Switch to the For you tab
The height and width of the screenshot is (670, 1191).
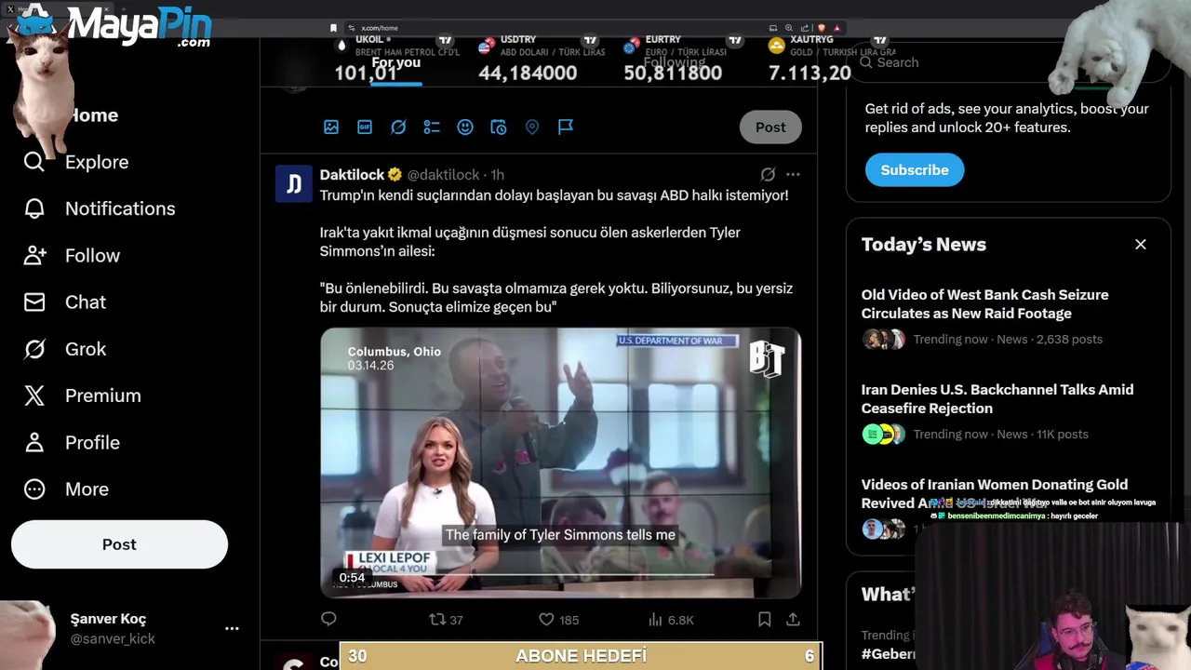(396, 62)
